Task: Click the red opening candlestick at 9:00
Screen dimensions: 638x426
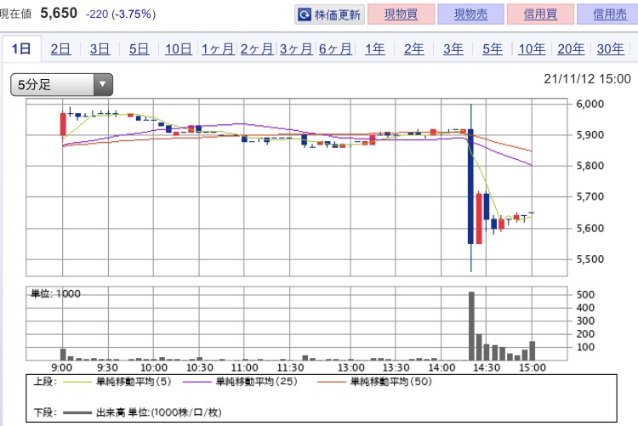Action: pyautogui.click(x=63, y=124)
